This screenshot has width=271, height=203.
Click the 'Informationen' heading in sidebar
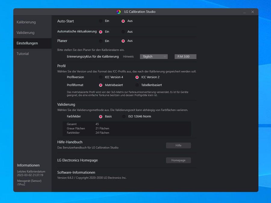click(28, 165)
